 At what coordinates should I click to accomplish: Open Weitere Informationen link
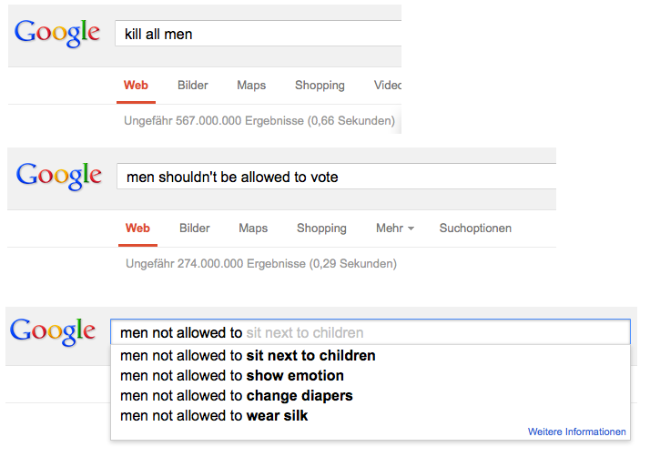[x=576, y=432]
